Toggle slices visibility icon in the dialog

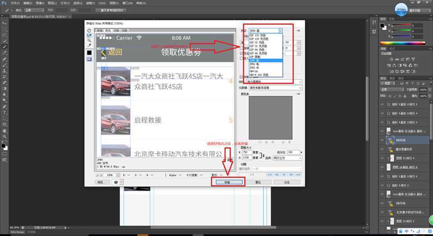(89, 59)
